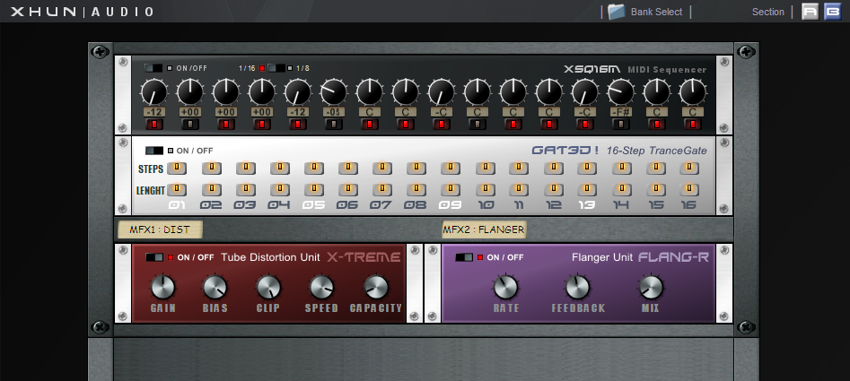Screen dimensions: 850x381
Task: Toggle the Flanger Unit ON/OFF switch
Action: (x=465, y=257)
